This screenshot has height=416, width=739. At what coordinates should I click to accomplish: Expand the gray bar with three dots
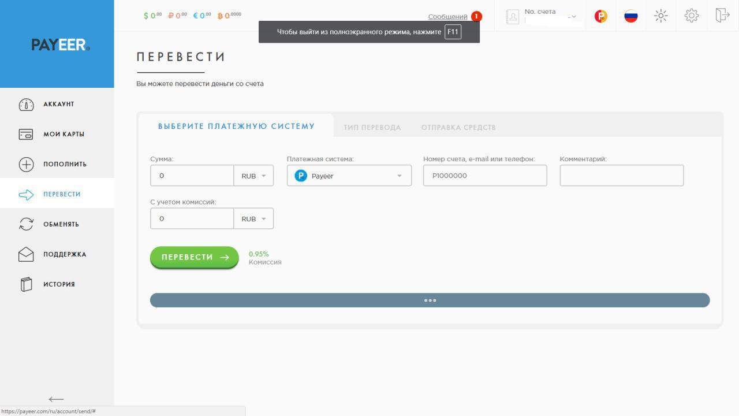[430, 300]
